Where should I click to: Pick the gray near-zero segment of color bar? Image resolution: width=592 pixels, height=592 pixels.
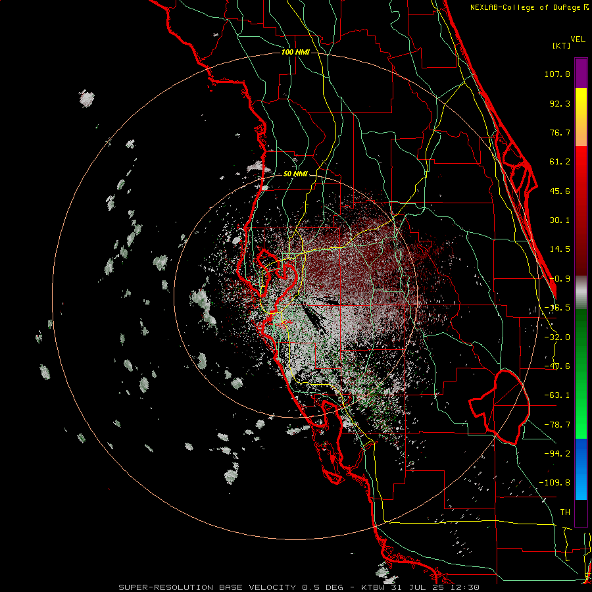[x=581, y=293]
